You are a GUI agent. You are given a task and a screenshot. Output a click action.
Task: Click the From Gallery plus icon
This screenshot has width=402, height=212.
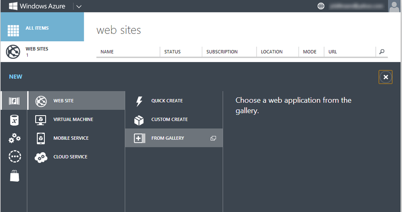click(139, 138)
